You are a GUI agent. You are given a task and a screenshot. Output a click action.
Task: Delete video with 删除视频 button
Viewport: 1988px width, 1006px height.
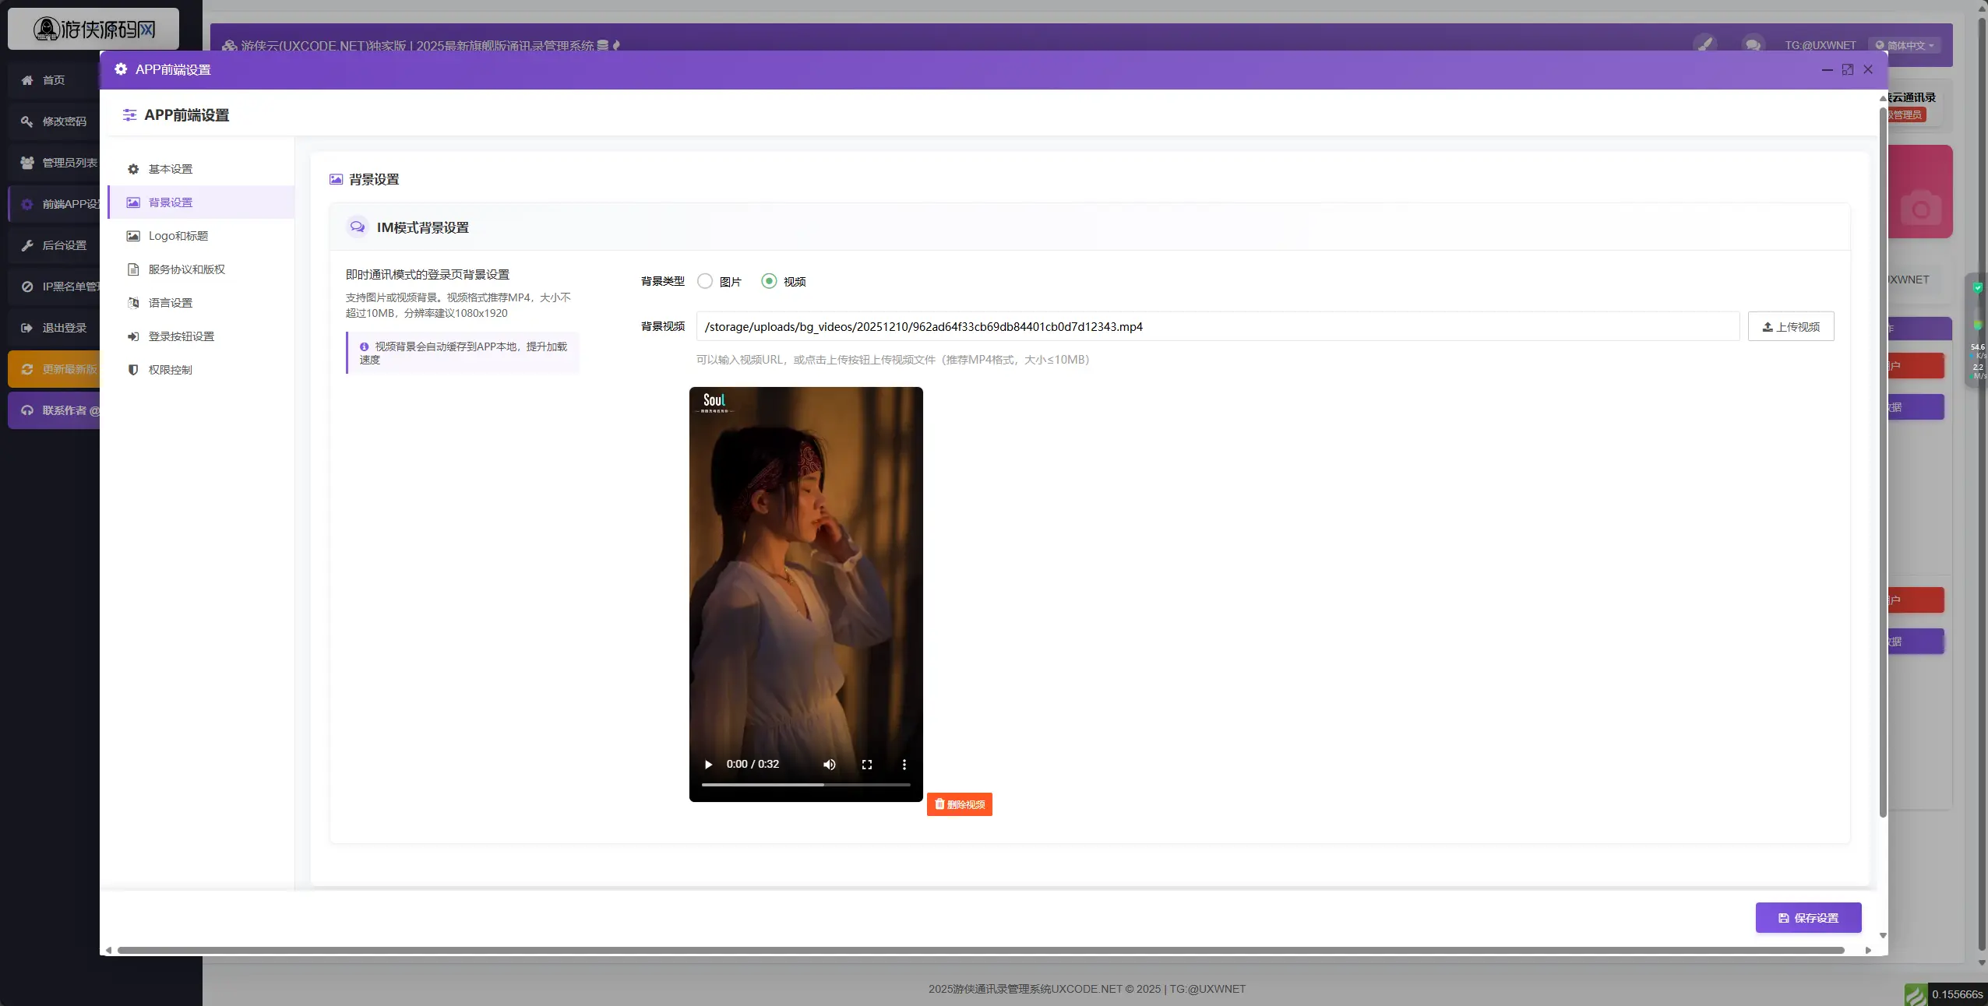[959, 804]
